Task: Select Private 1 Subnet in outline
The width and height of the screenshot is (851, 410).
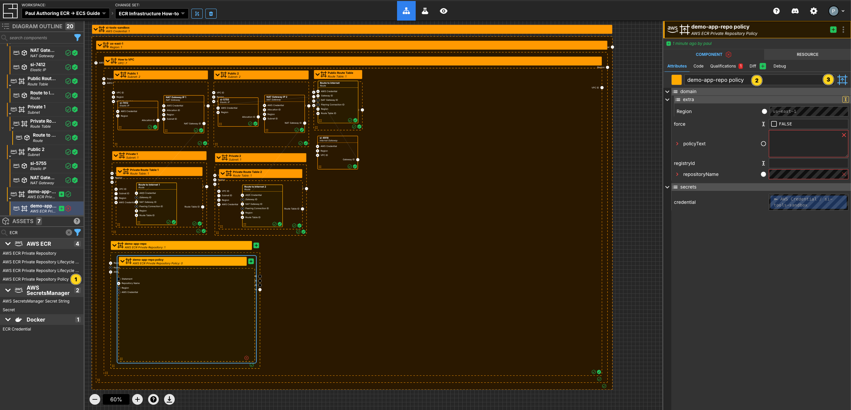Action: pos(45,109)
